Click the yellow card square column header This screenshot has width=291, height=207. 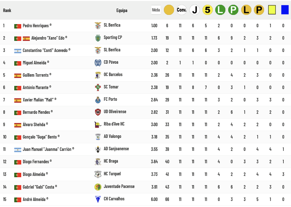[272, 10]
